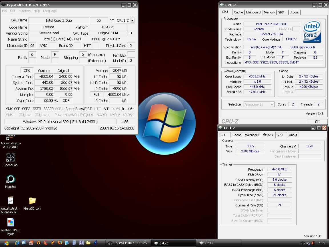
Task: Select the second CPU-Z taskbar button
Action: [x=219, y=243]
